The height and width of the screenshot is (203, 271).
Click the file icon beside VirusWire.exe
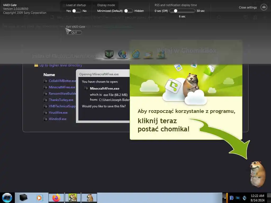point(46,113)
